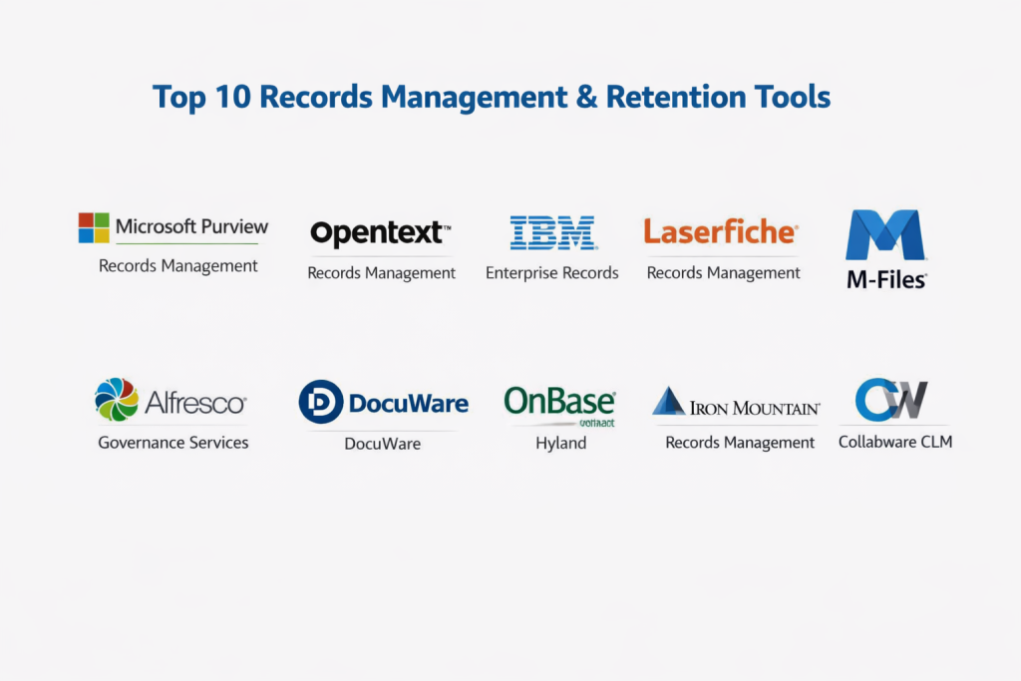Open Records Management label below Opentext
This screenshot has width=1021, height=681.
click(381, 273)
